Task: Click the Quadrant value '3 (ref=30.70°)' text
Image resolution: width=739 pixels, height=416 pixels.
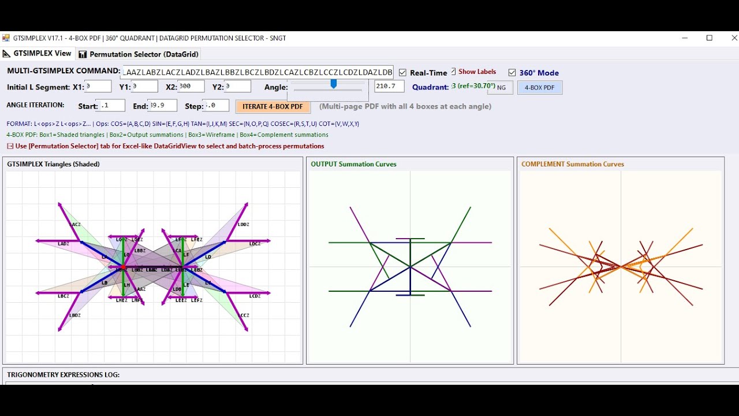Action: click(473, 86)
